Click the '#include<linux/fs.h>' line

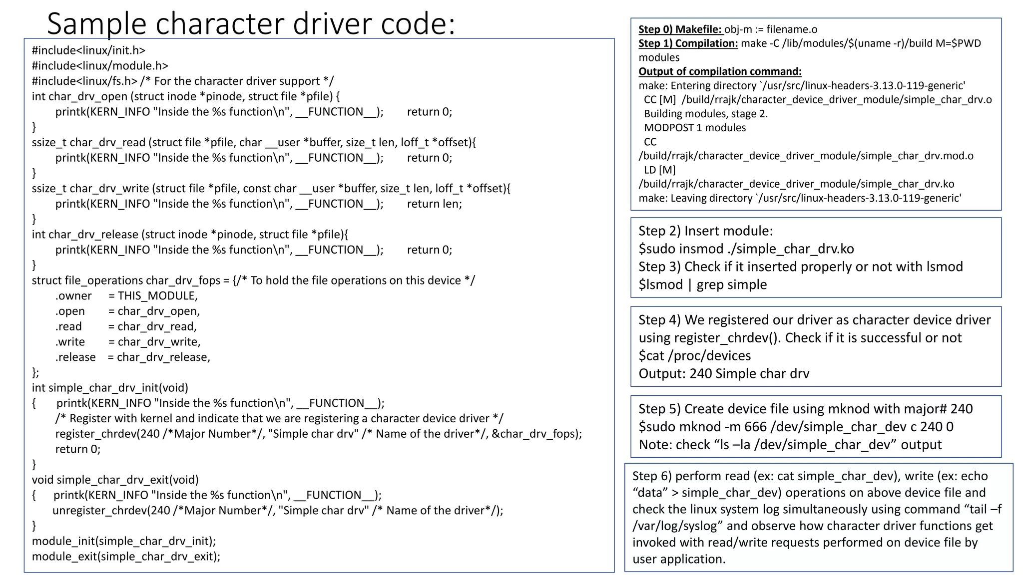(84, 81)
